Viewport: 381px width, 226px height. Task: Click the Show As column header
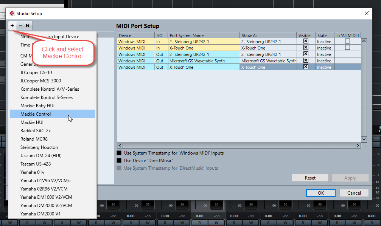[268, 36]
